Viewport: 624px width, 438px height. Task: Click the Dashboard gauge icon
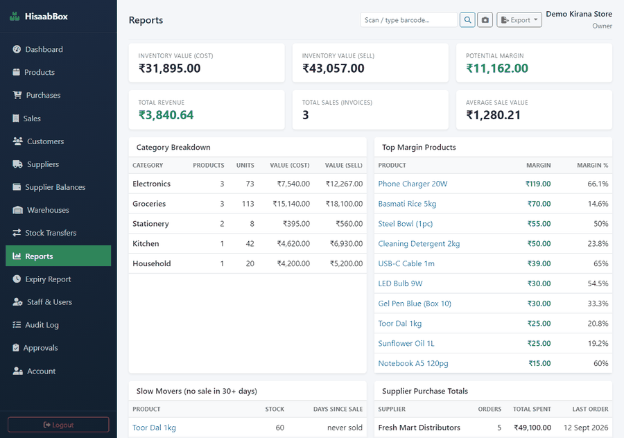[17, 49]
